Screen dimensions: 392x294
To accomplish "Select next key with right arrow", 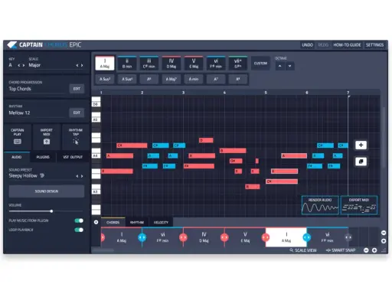I will click(24, 65).
